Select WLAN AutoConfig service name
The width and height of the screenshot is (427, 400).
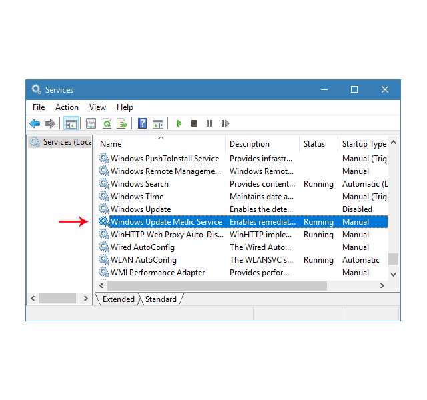click(143, 260)
